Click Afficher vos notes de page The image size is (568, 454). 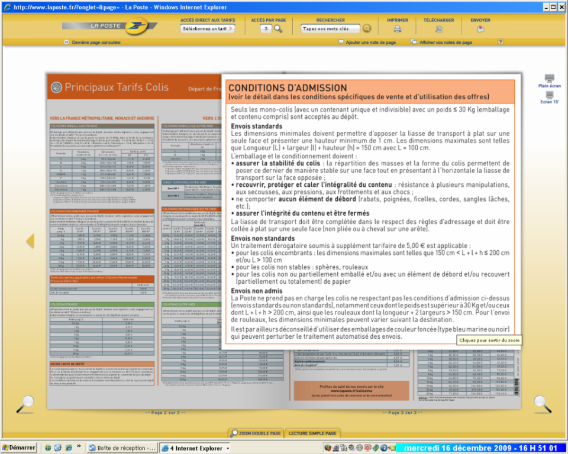[x=445, y=43]
